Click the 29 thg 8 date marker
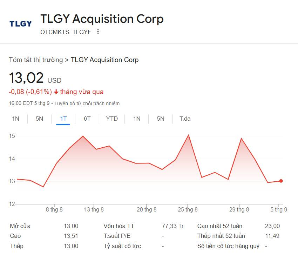Screen dimensions: 298x255 [x=239, y=209]
